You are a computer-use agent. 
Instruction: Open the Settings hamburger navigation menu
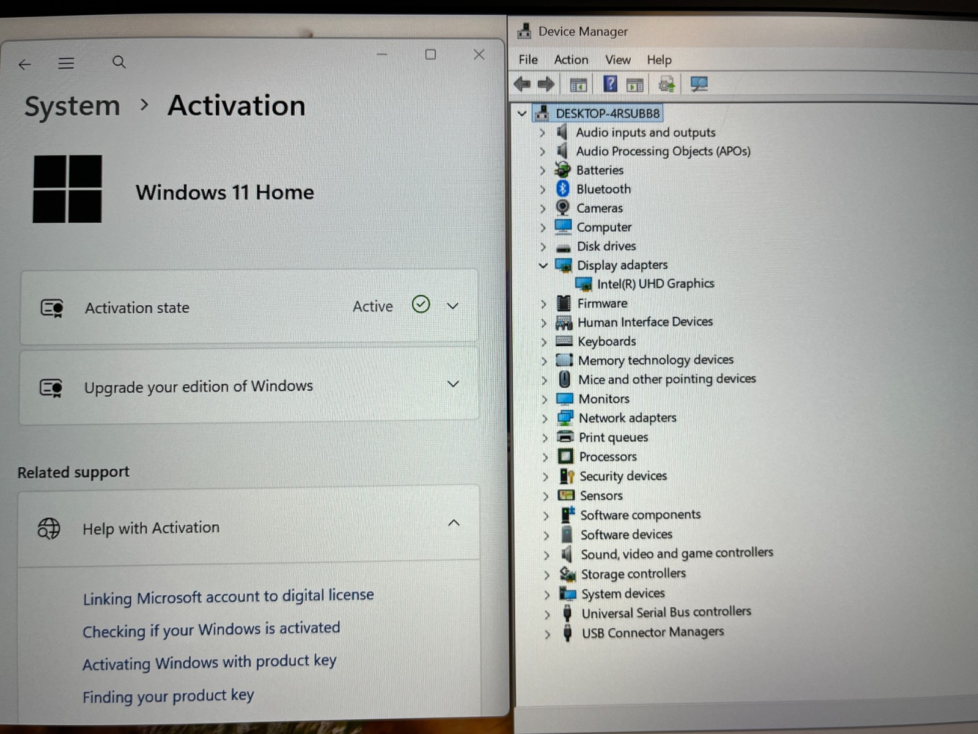[66, 63]
